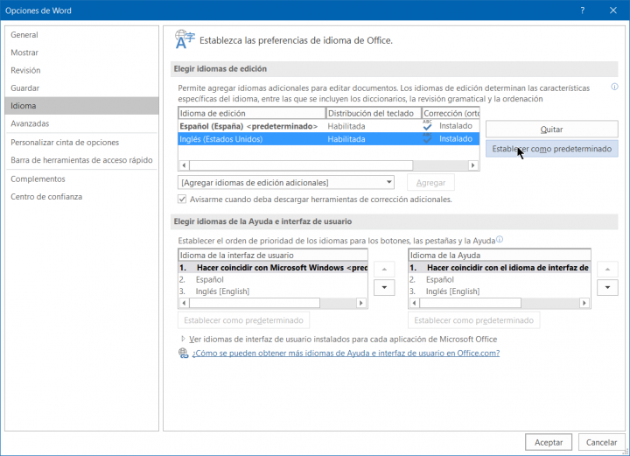Click the Corrección column header
Image resolution: width=630 pixels, height=456 pixels.
[451, 113]
